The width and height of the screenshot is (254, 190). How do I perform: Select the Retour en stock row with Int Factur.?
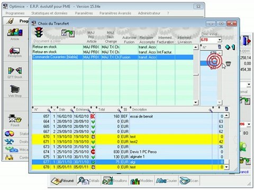coord(113,52)
